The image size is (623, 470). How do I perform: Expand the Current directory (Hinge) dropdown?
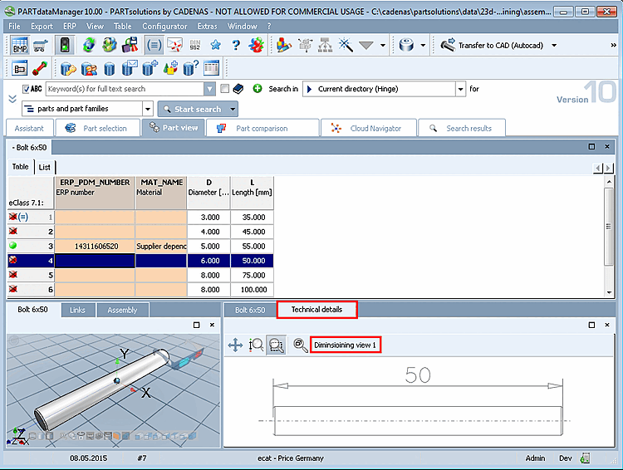(460, 89)
